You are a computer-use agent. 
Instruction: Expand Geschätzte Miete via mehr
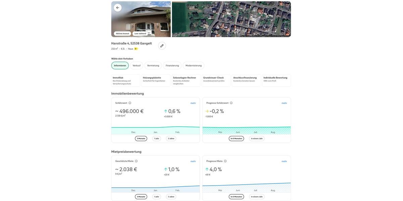[193, 161]
